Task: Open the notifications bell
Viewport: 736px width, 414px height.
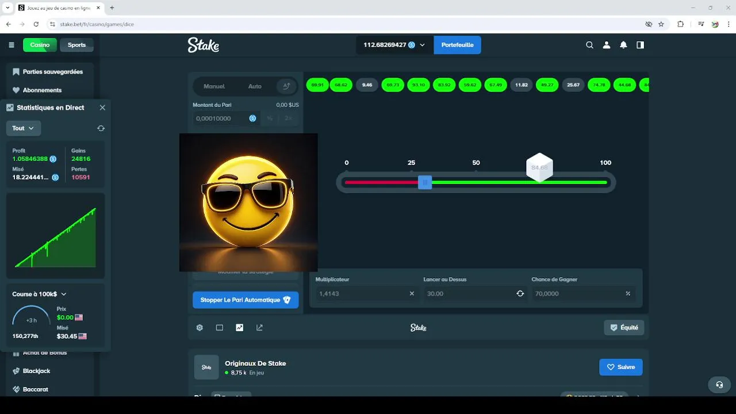Action: click(x=623, y=45)
